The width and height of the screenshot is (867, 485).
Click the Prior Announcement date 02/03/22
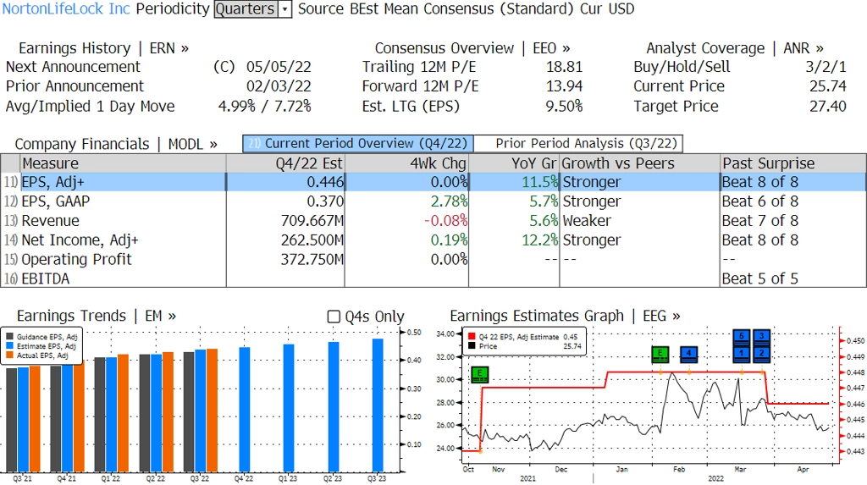click(x=279, y=86)
